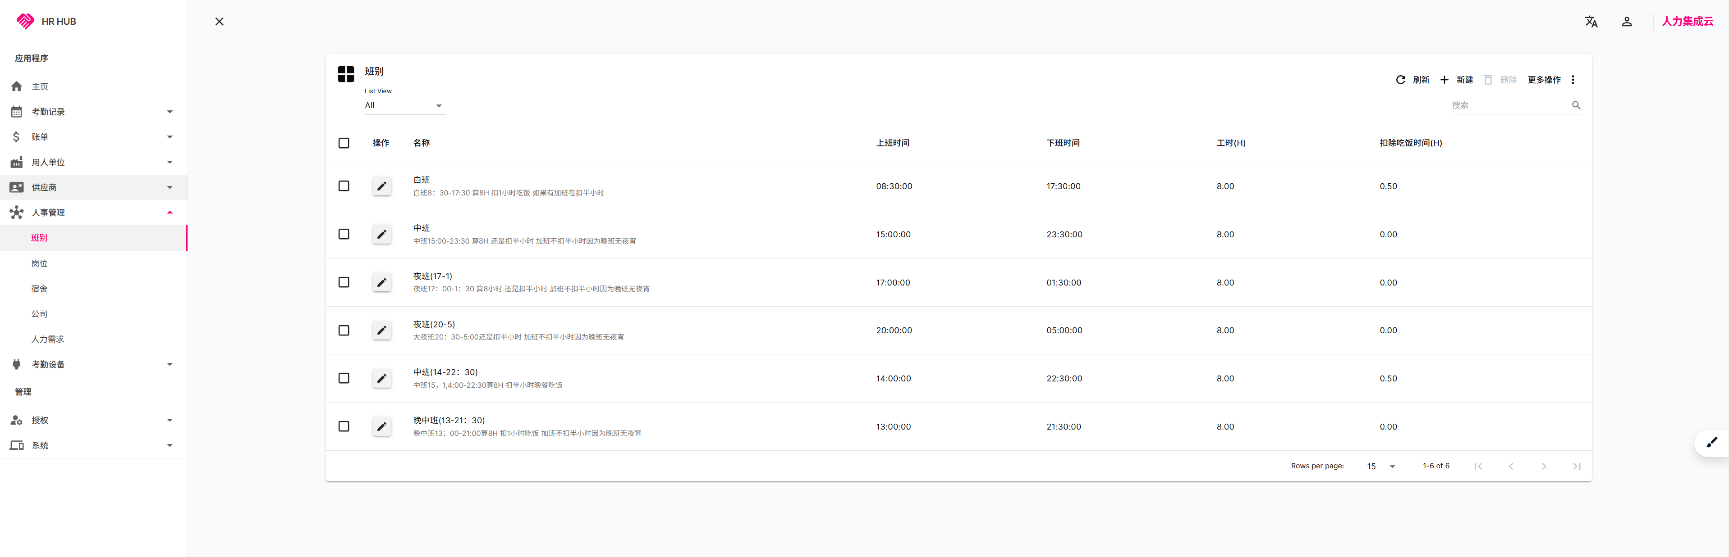Close the sidebar with X icon
This screenshot has width=1729, height=557.
219,22
